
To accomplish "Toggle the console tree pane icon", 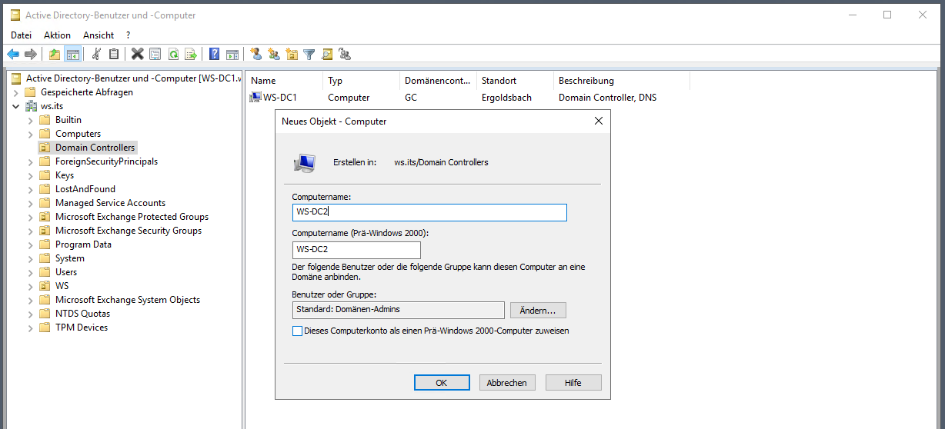I will pos(73,54).
